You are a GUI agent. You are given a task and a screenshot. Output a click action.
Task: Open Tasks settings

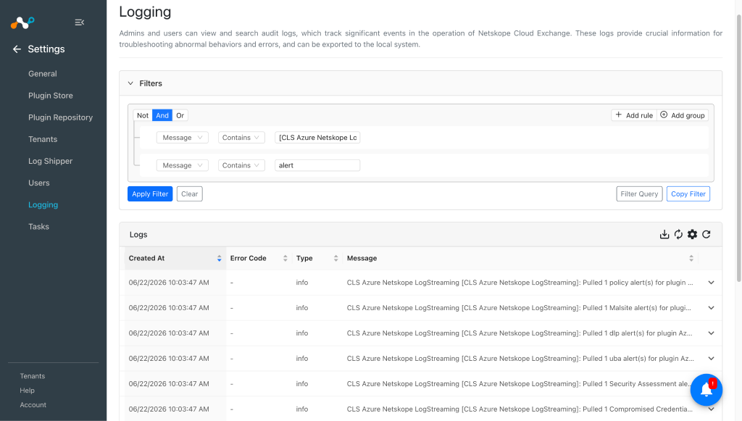[39, 227]
